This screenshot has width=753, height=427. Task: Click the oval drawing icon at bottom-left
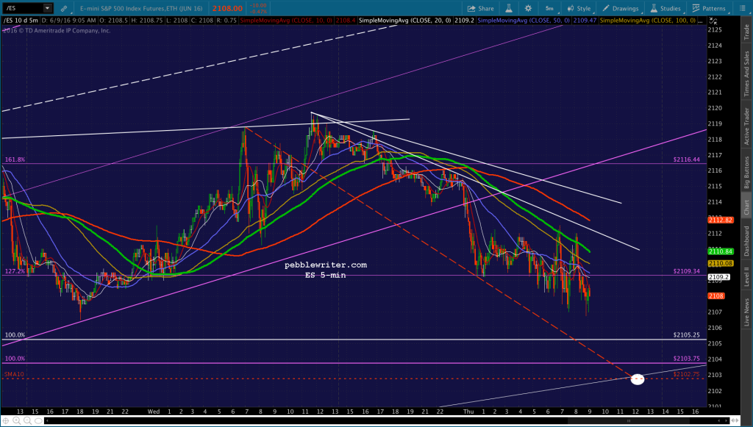(x=38, y=421)
